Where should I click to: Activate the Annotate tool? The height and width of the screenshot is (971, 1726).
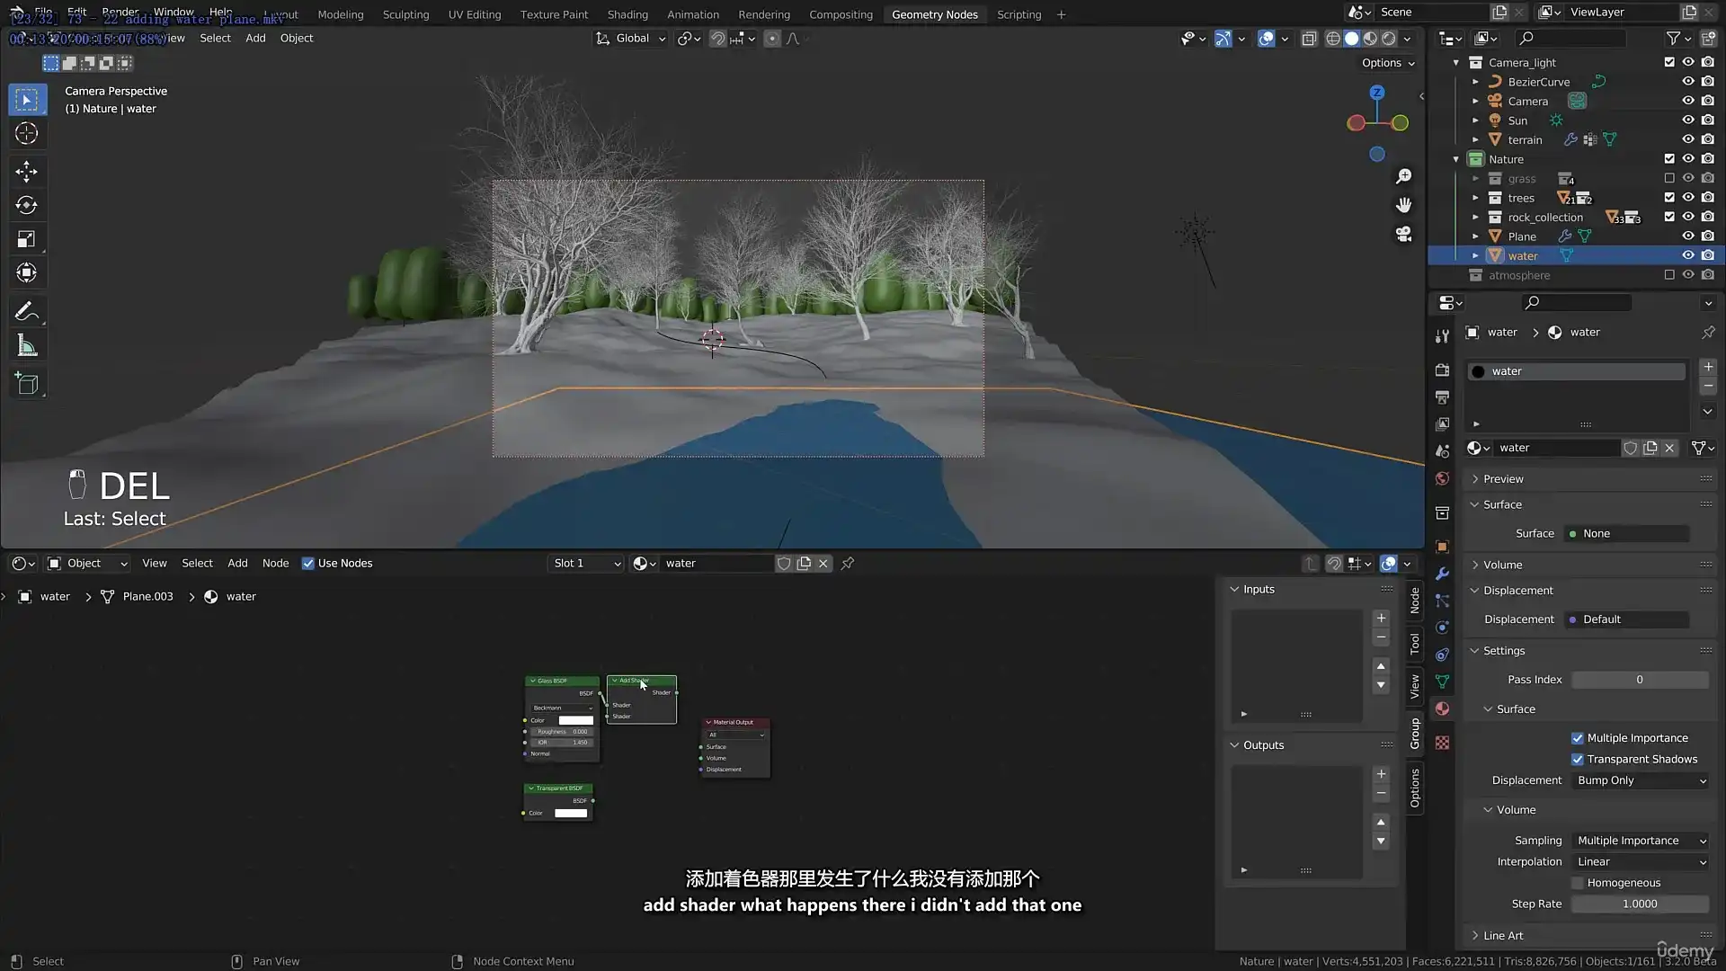click(x=27, y=311)
